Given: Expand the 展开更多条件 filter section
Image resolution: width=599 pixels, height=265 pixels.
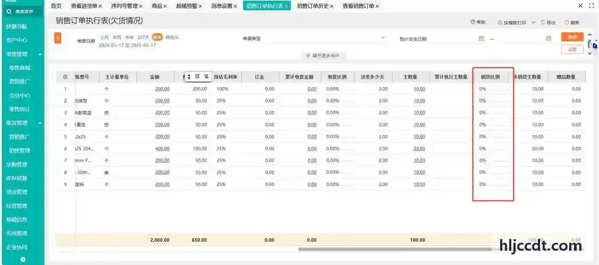Looking at the screenshot, I should (323, 56).
